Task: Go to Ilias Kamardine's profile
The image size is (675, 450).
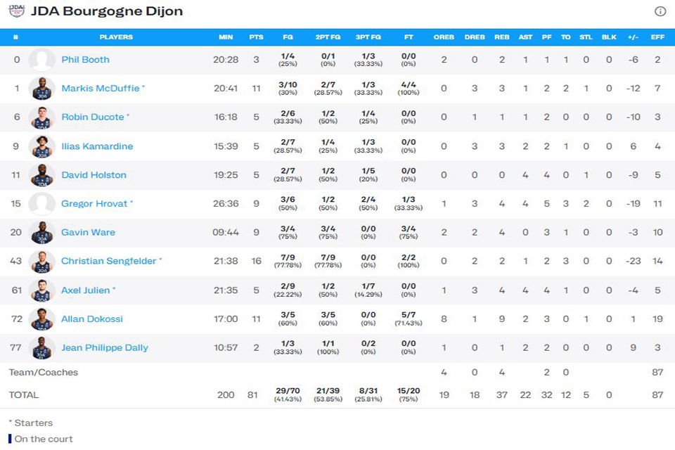Action: [97, 146]
